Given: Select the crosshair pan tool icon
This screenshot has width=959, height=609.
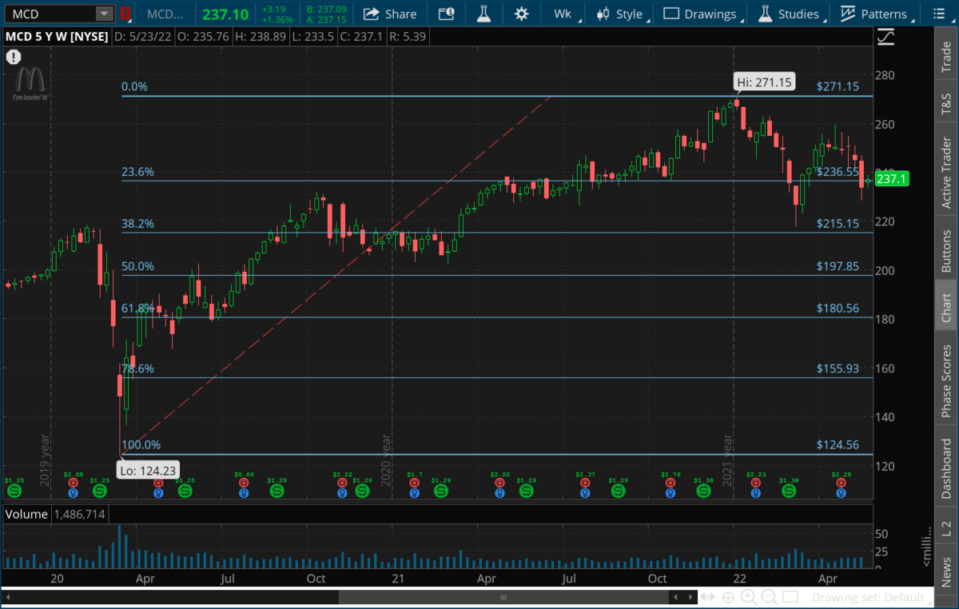Looking at the screenshot, I should pyautogui.click(x=729, y=597).
